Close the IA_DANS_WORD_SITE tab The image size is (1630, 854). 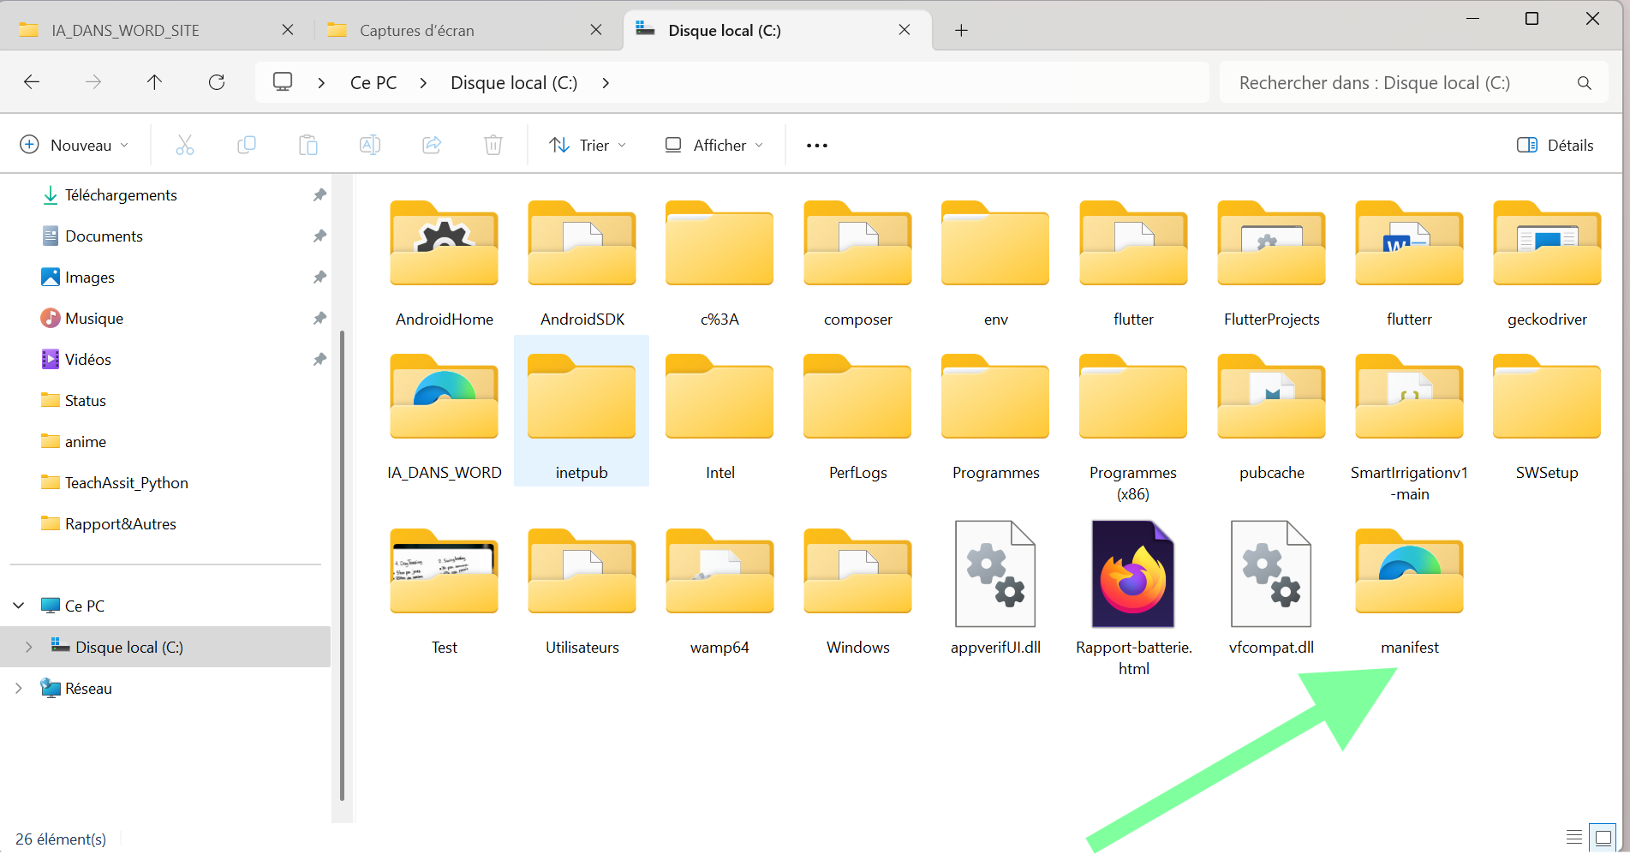(x=288, y=30)
